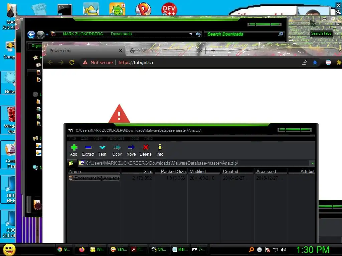Open Firefox from the taskbar
The height and width of the screenshot is (256, 342).
(x=81, y=249)
